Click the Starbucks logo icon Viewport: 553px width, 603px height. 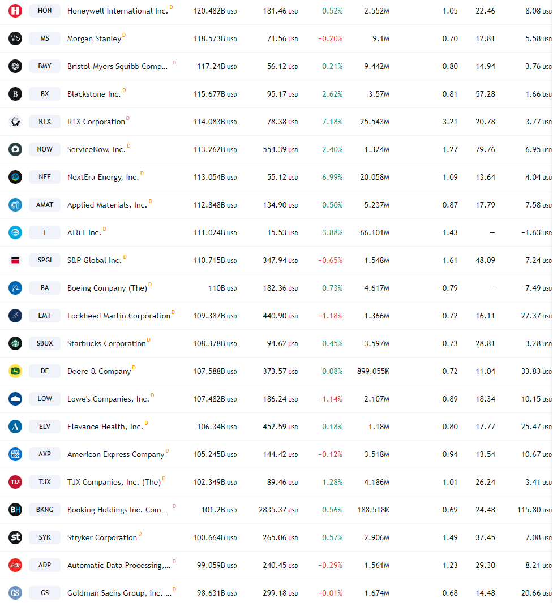(15, 343)
